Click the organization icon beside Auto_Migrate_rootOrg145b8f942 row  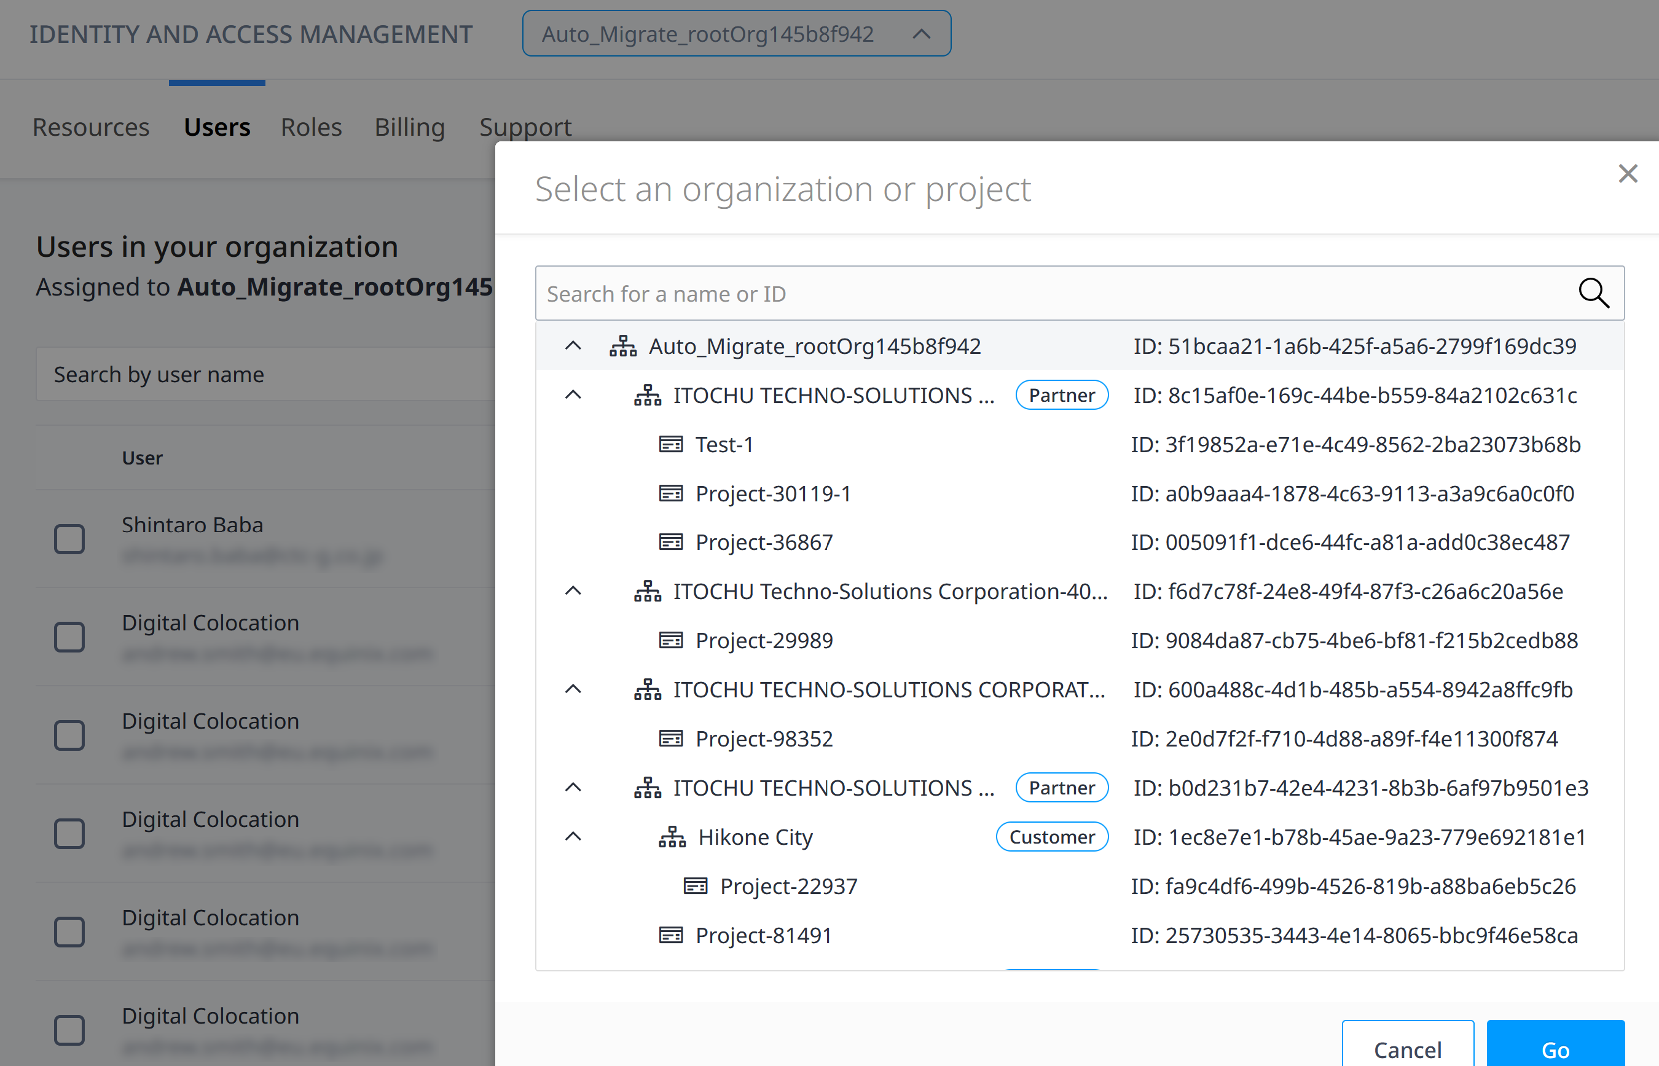(623, 345)
